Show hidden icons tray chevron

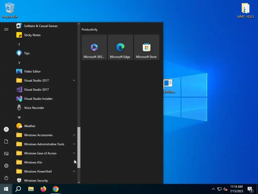[x=213, y=189]
